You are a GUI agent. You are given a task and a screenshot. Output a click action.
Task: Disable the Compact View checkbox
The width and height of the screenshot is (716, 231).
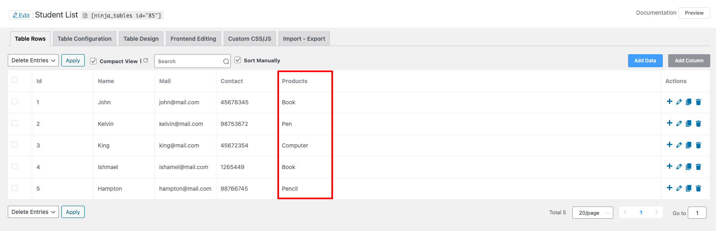coord(93,61)
